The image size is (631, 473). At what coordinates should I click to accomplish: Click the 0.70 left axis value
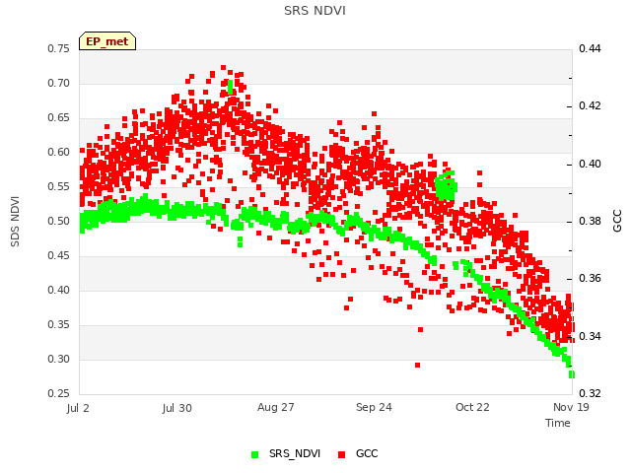pyautogui.click(x=59, y=83)
